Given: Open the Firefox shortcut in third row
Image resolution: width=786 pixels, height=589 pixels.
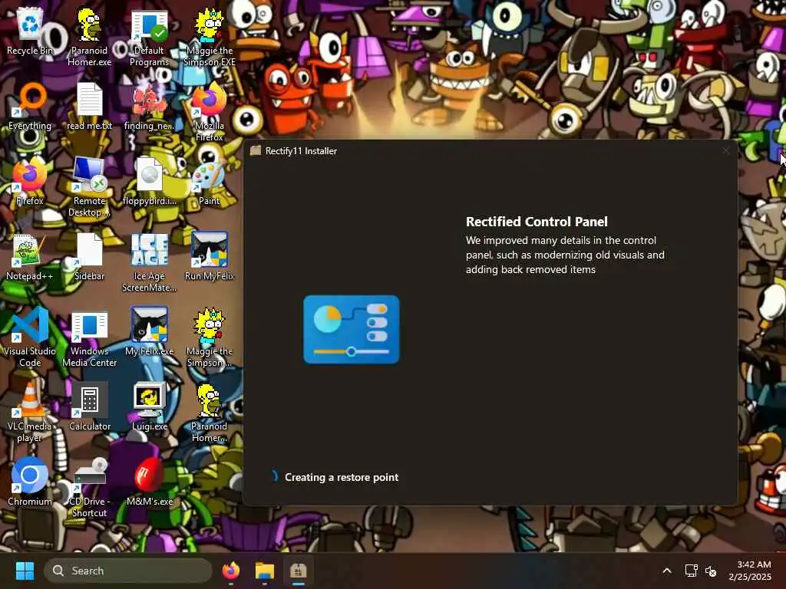Looking at the screenshot, I should (30, 181).
